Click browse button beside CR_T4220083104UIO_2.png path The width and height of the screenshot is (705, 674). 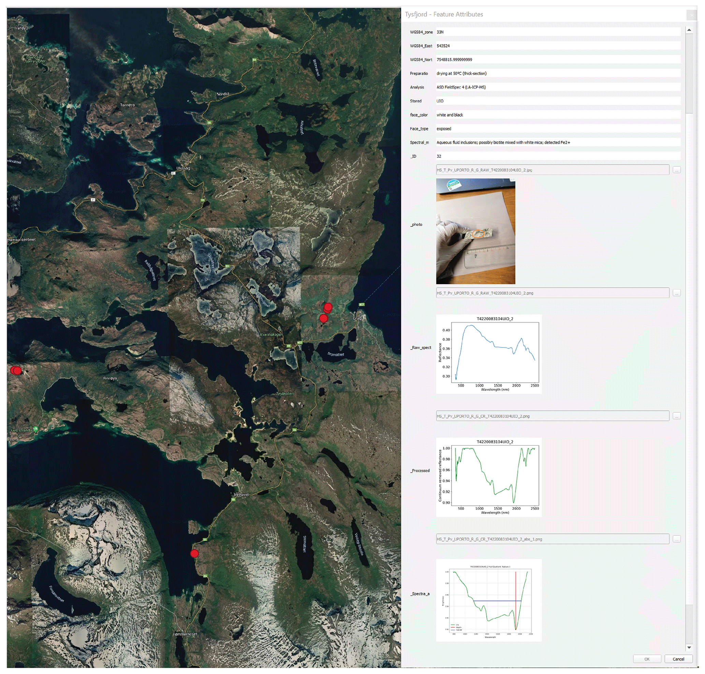click(x=676, y=416)
